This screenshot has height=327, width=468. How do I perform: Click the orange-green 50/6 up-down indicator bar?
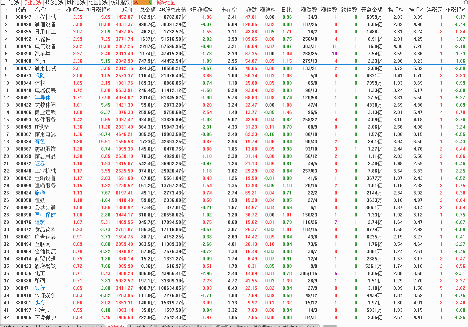point(142,3)
